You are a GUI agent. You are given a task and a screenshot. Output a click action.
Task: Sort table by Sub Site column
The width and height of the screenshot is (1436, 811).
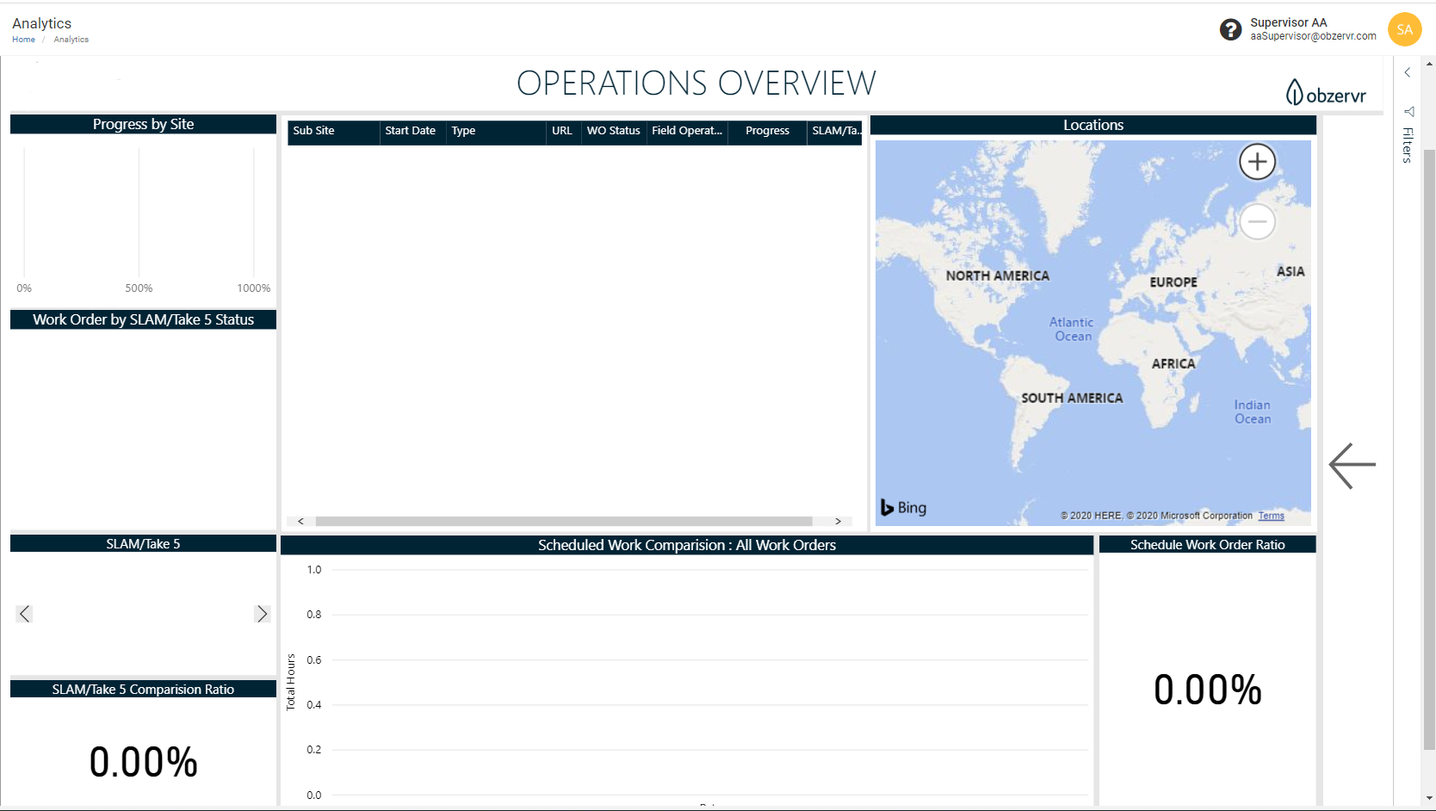333,131
